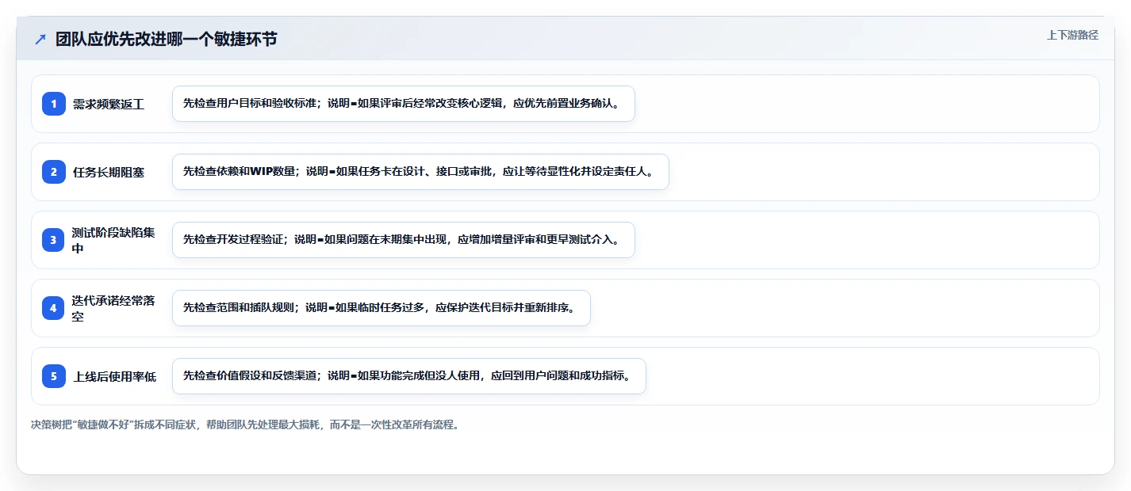Select the number 4 badge

point(54,308)
